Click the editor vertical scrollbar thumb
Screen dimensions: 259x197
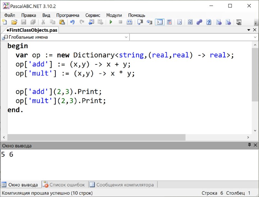255,75
